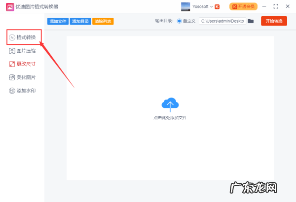Click the Yososoft username
The height and width of the screenshot is (202, 296).
coord(200,6)
